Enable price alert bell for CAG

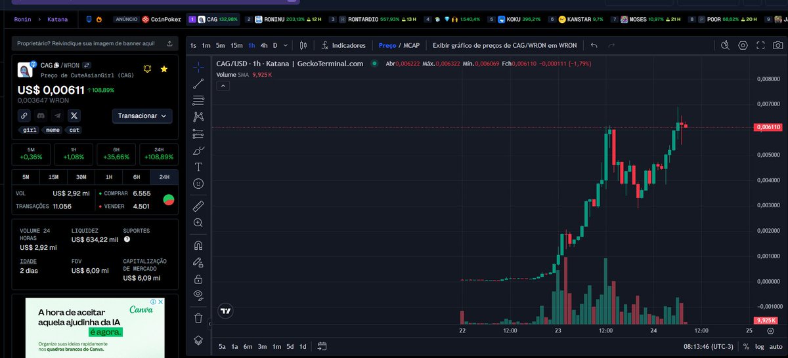(x=148, y=69)
